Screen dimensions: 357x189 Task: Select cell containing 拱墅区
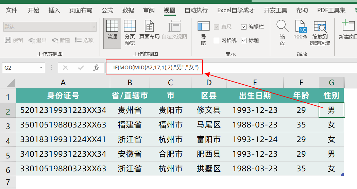point(209,169)
